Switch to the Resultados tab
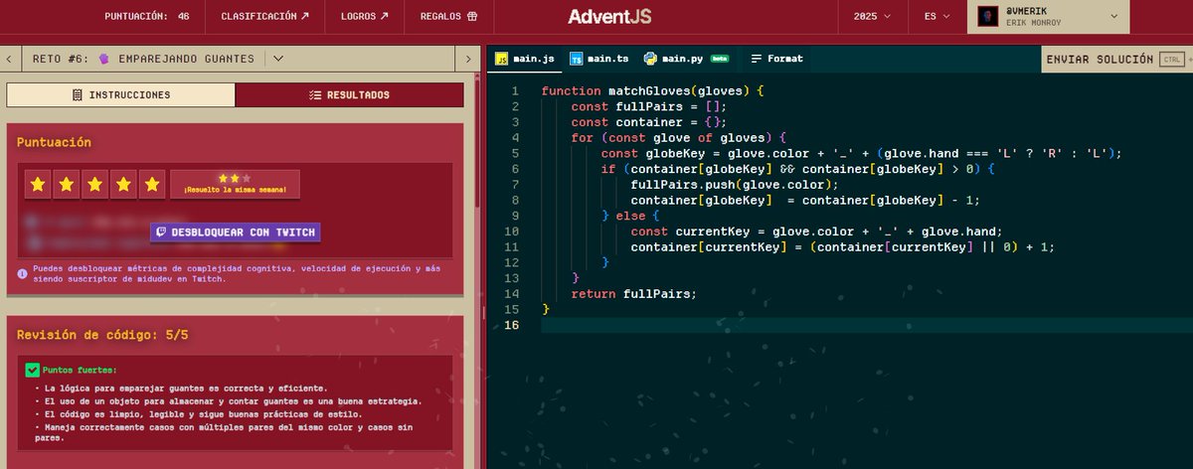Screen dimensions: 1193x469 click(350, 95)
